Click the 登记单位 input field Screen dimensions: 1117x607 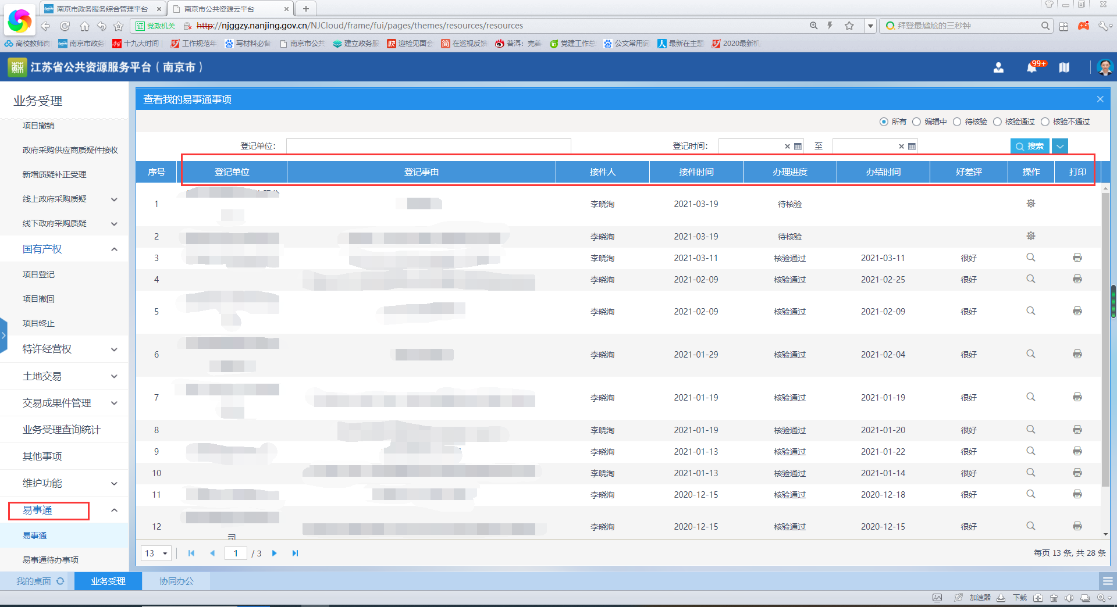pos(428,146)
